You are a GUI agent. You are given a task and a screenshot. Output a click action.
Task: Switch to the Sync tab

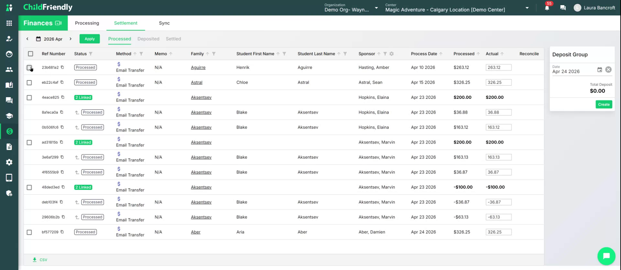click(x=164, y=23)
